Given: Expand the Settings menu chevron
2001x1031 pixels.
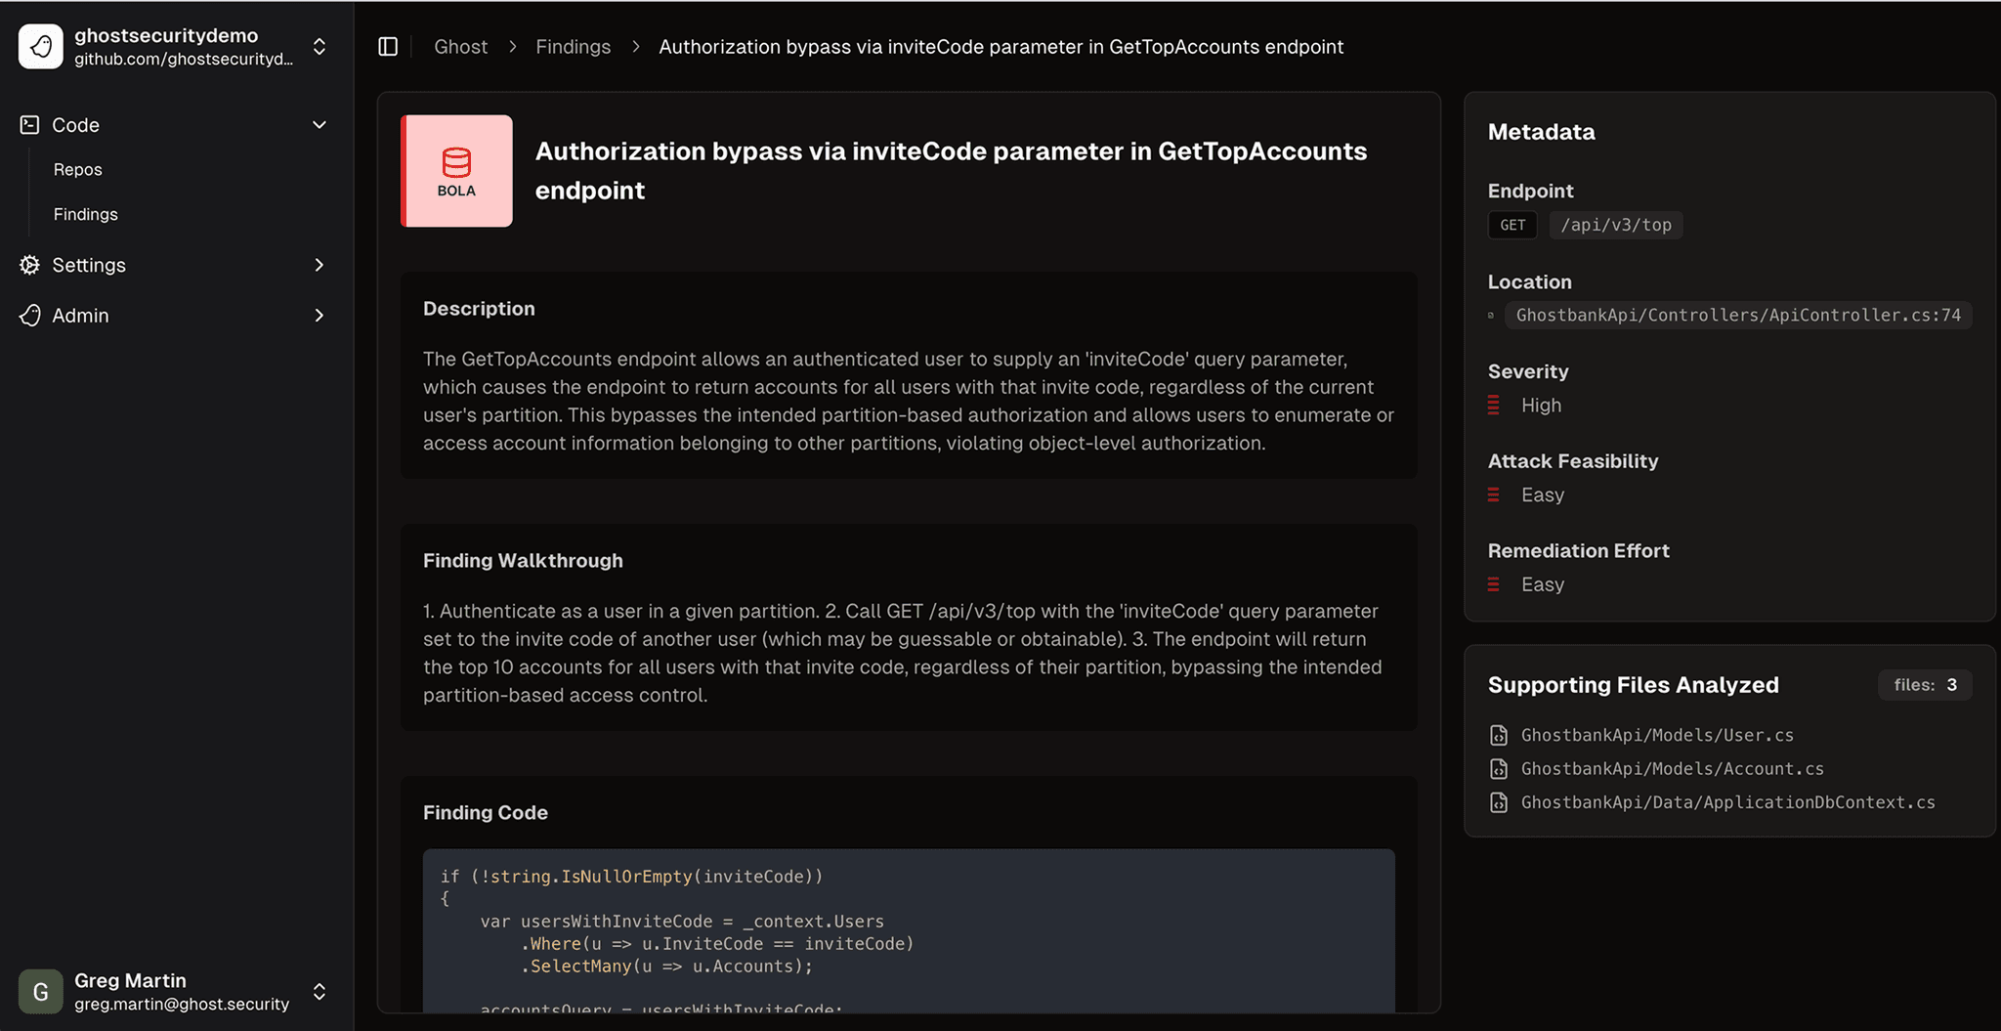Looking at the screenshot, I should coord(319,265).
